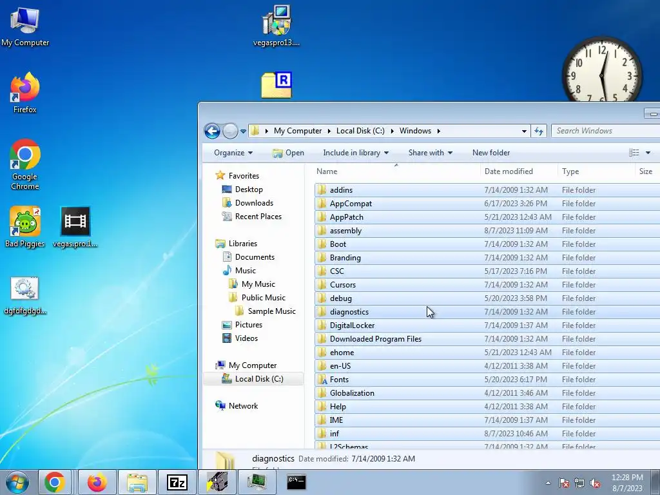The height and width of the screenshot is (495, 660).
Task: Select Sample Music in navigation pane
Action: click(271, 311)
